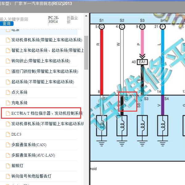This screenshot has height=185, width=185.
Task: Click the sidebar vertical scrollbar thumb
Action: click(x=86, y=53)
